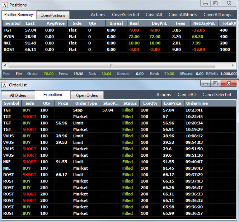Click the Fees column header
Image resolution: width=239 pixels, height=222 pixels.
click(181, 23)
